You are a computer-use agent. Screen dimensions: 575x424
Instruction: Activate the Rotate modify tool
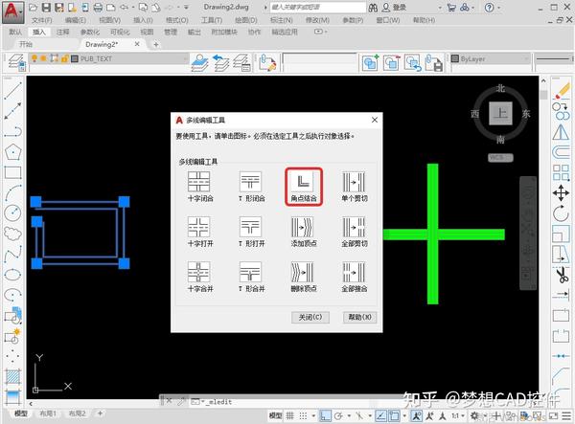pyautogui.click(x=561, y=213)
